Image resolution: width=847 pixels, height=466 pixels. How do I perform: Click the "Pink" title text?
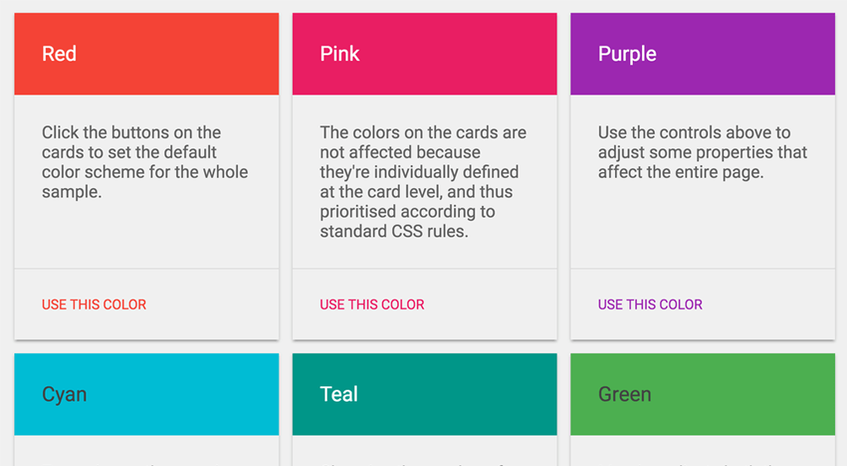340,54
